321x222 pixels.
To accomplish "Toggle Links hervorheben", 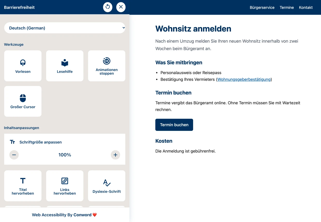I will click(65, 186).
